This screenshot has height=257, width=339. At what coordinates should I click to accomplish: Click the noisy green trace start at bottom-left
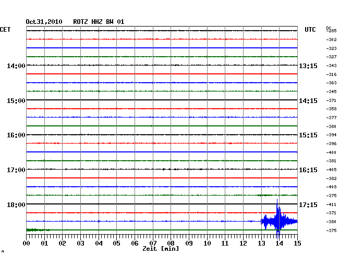tap(38, 230)
